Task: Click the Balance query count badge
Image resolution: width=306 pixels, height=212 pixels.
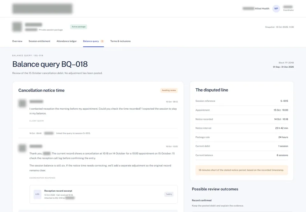Action: [x=102, y=41]
